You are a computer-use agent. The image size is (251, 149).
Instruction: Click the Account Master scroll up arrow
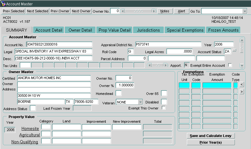[x=242, y=40]
